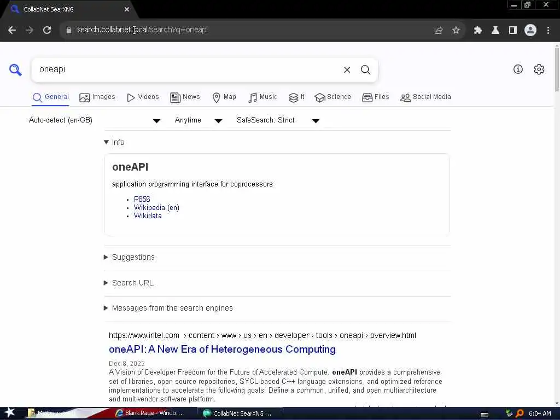Bookmark this page with the star icon
Viewport: 560px width, 420px height.
coord(456,31)
